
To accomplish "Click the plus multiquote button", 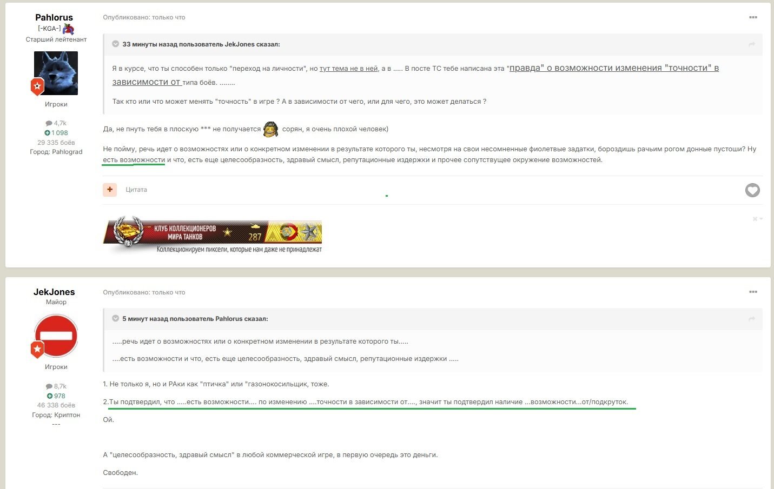I will point(110,190).
